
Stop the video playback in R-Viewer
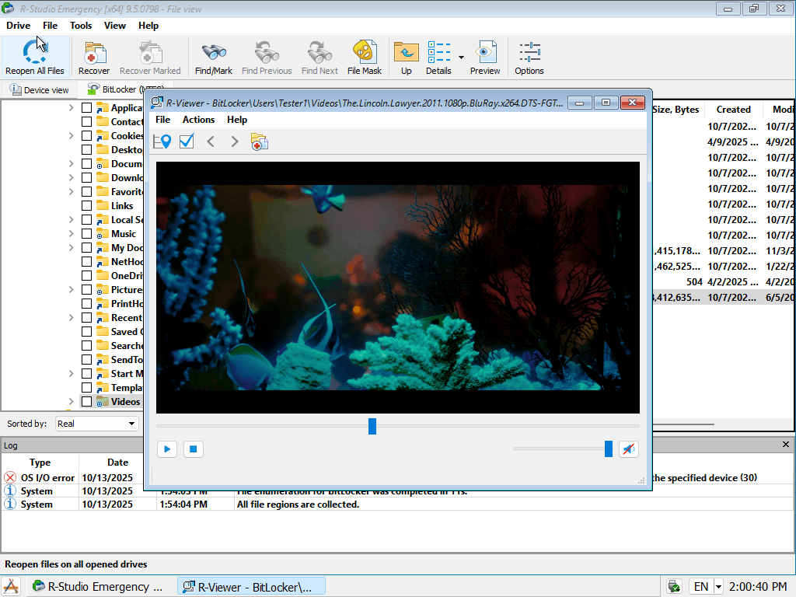(x=194, y=449)
